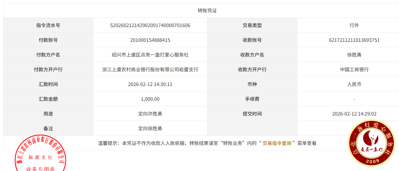The width and height of the screenshot is (399, 171).
Task: Select submission time 2026-02-12 14:29:02
Action: pyautogui.click(x=354, y=114)
